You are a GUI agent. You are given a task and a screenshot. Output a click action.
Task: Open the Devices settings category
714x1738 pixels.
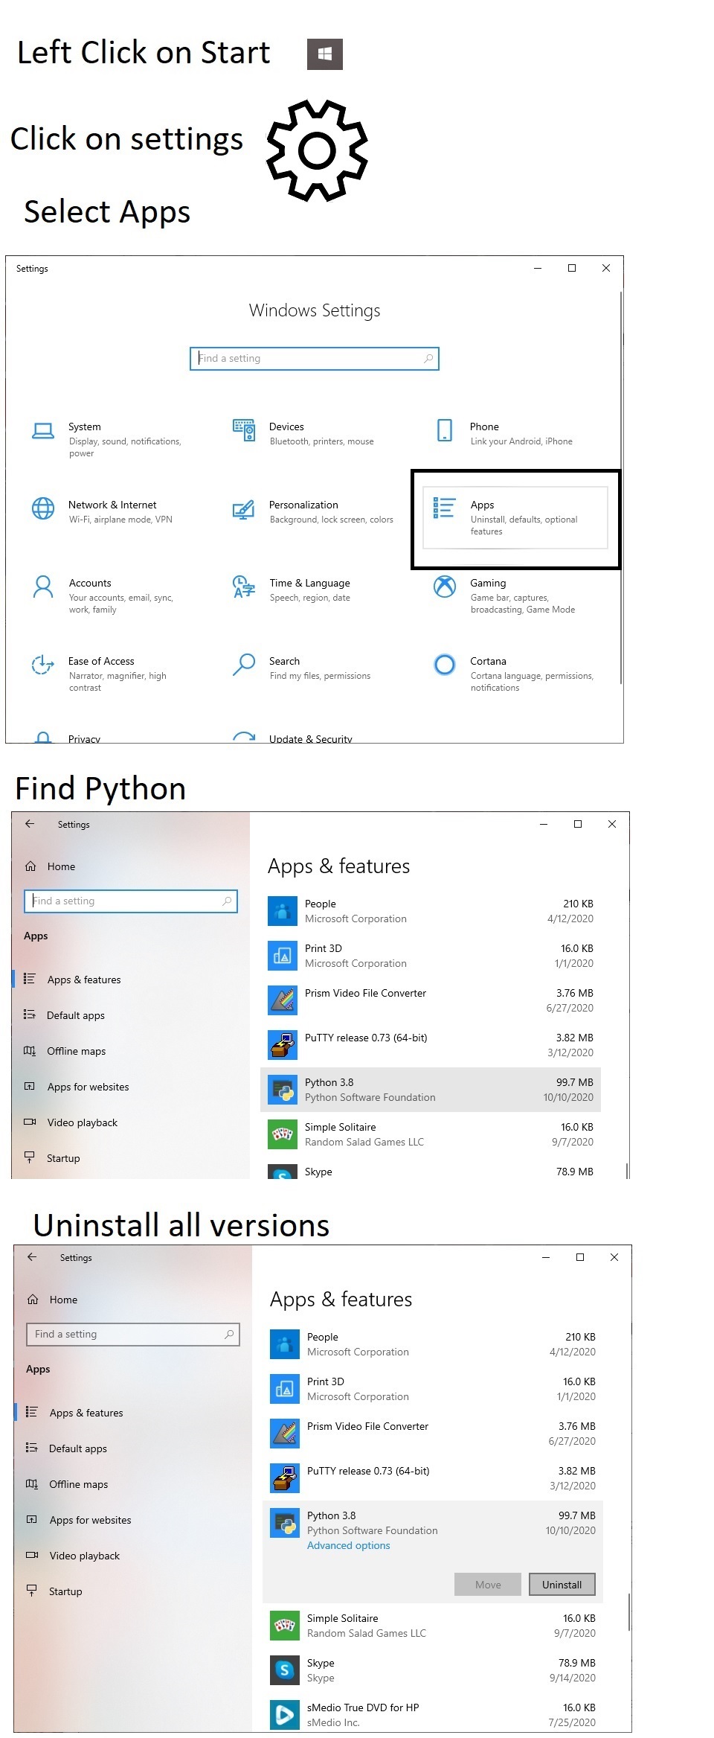(x=286, y=427)
